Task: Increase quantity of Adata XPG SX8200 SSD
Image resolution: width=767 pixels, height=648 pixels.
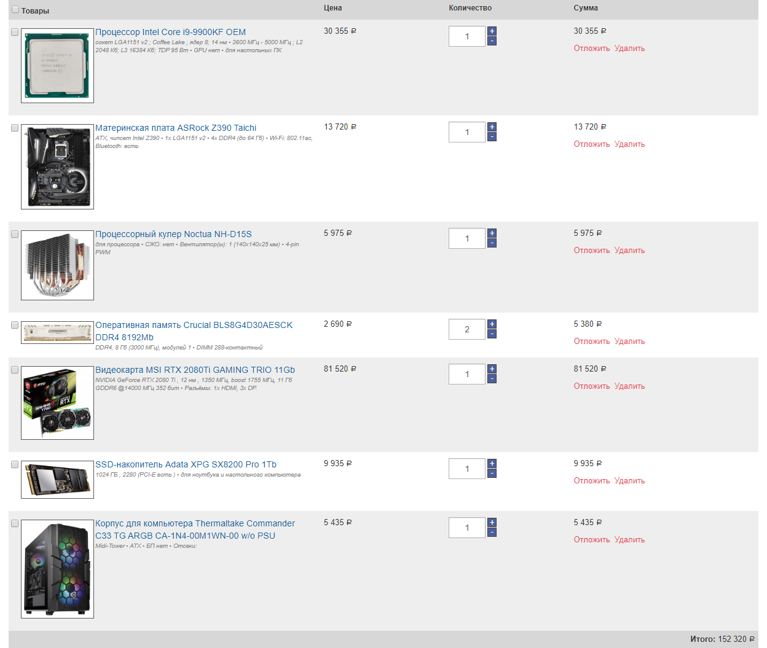Action: (x=492, y=464)
